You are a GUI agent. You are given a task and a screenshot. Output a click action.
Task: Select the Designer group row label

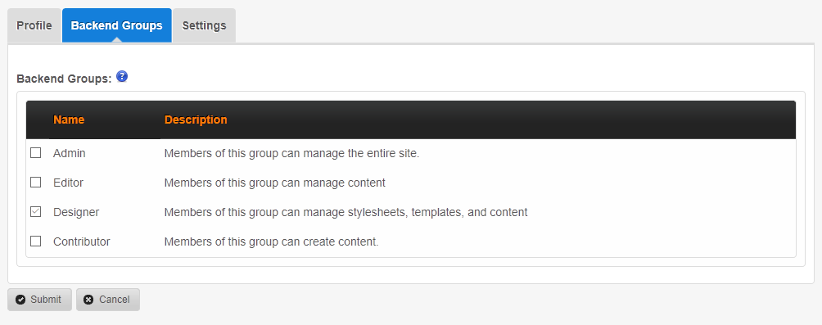click(76, 212)
